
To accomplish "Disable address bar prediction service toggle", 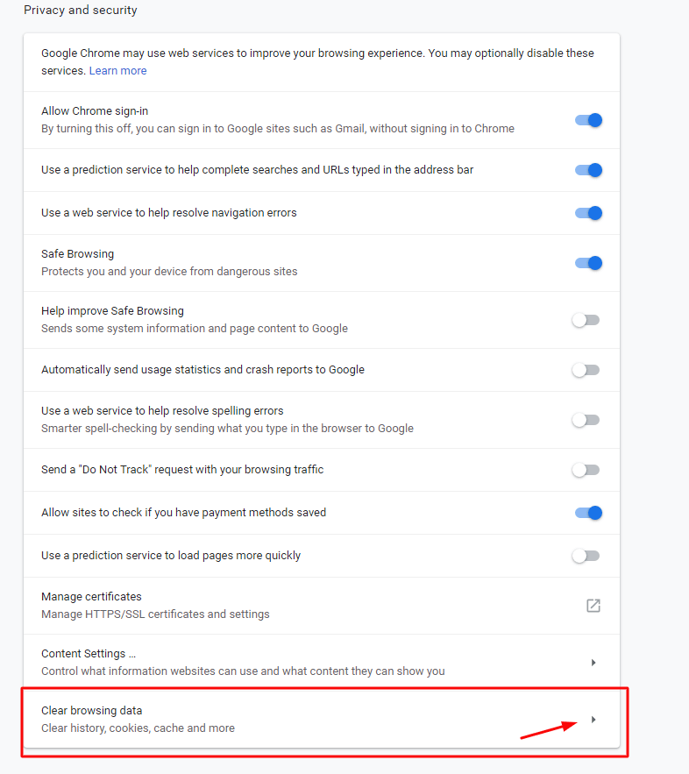I will click(588, 170).
